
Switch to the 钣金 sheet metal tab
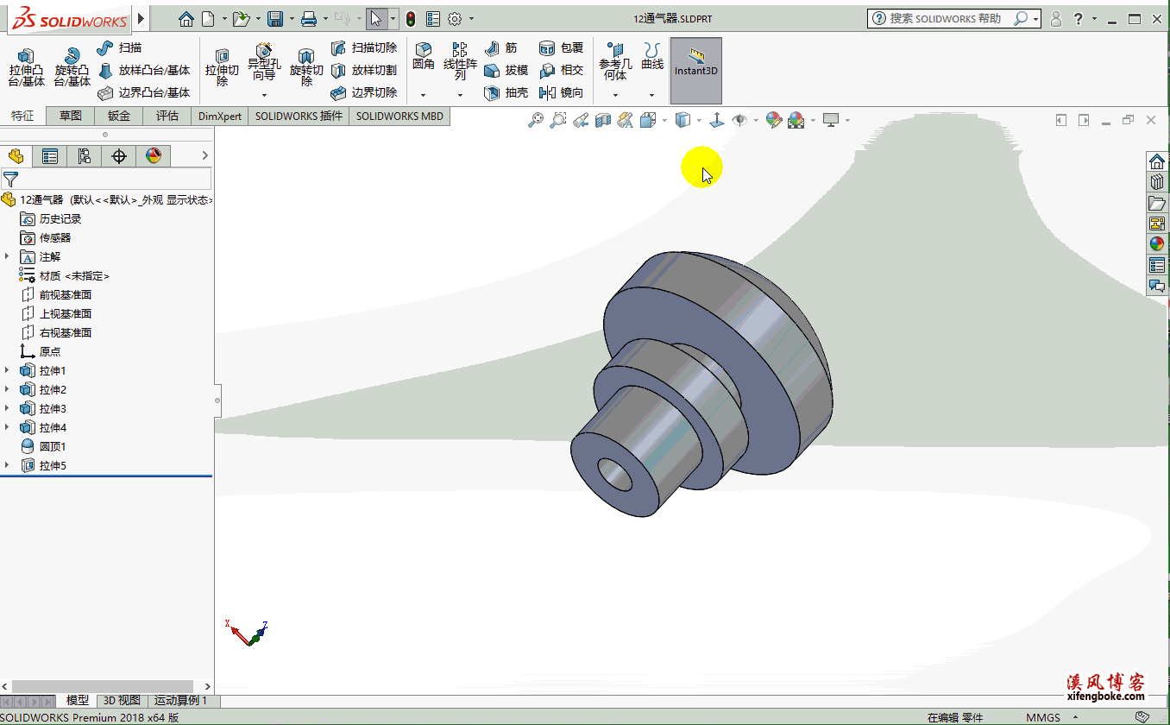pos(119,116)
